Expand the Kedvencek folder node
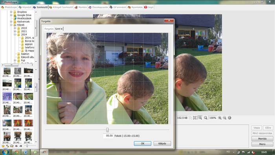Image resolution: width=275 pixels, height=155 pixels. pyautogui.click(x=11, y=22)
